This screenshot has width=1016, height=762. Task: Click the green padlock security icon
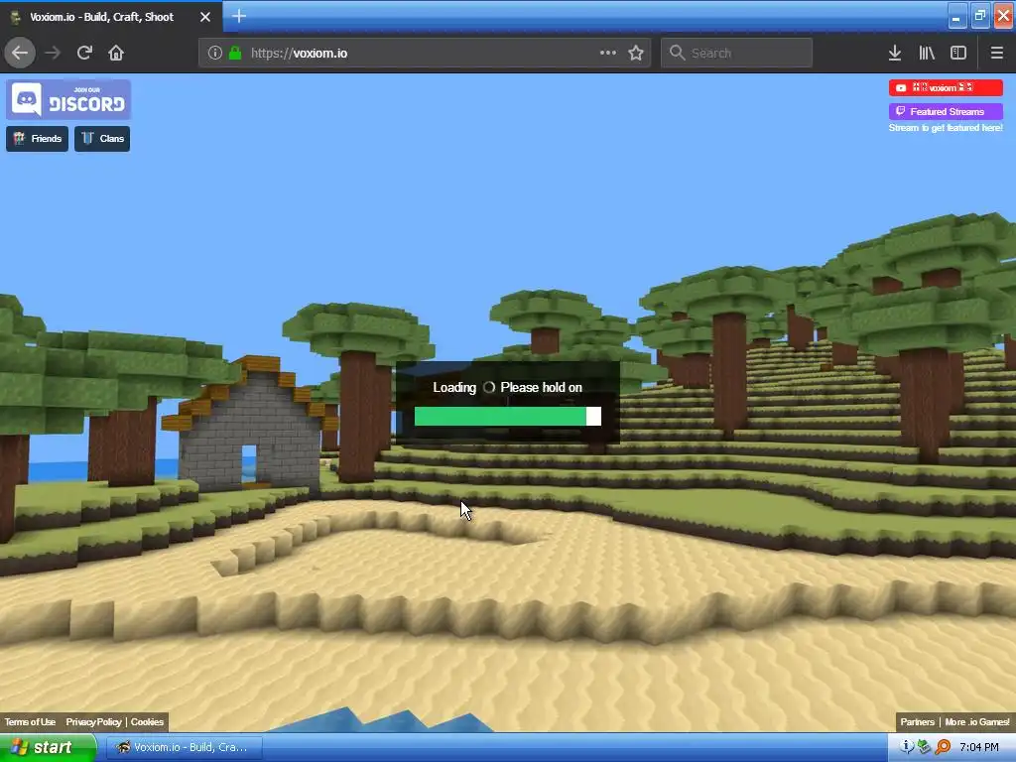click(235, 54)
